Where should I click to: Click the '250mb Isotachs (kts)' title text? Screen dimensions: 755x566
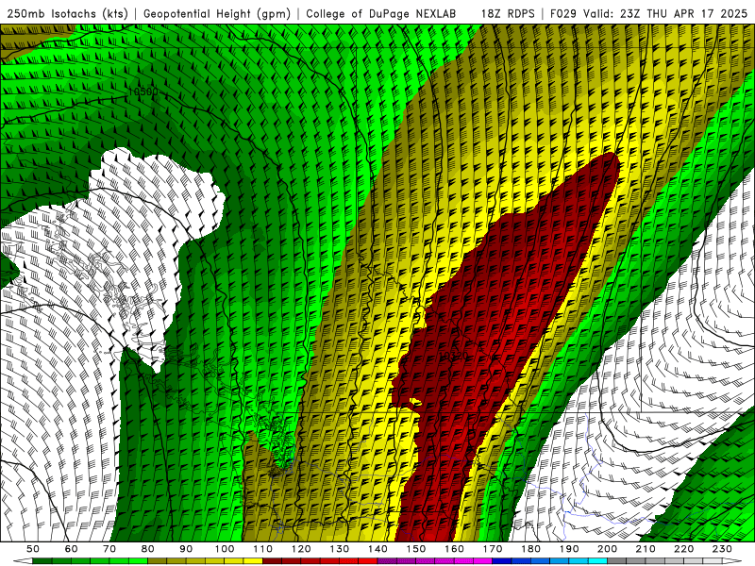tap(68, 13)
